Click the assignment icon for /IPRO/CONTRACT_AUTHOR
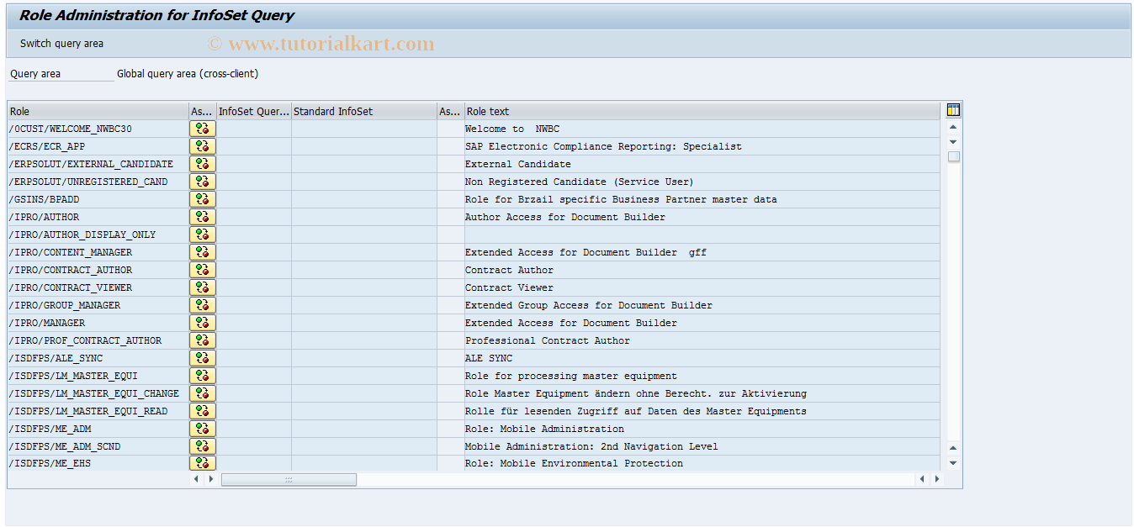This screenshot has height=527, width=1134. click(202, 269)
